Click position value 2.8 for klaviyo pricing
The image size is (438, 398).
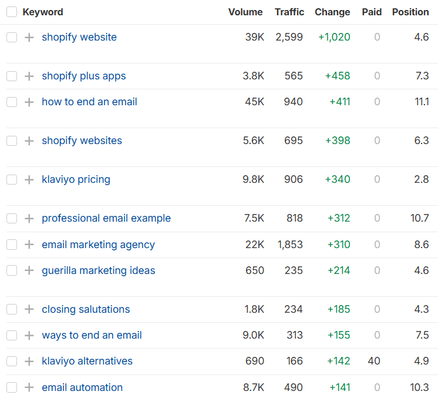tap(422, 179)
